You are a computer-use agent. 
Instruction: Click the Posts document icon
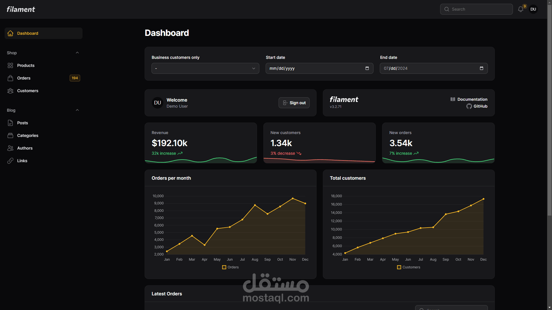(x=10, y=123)
